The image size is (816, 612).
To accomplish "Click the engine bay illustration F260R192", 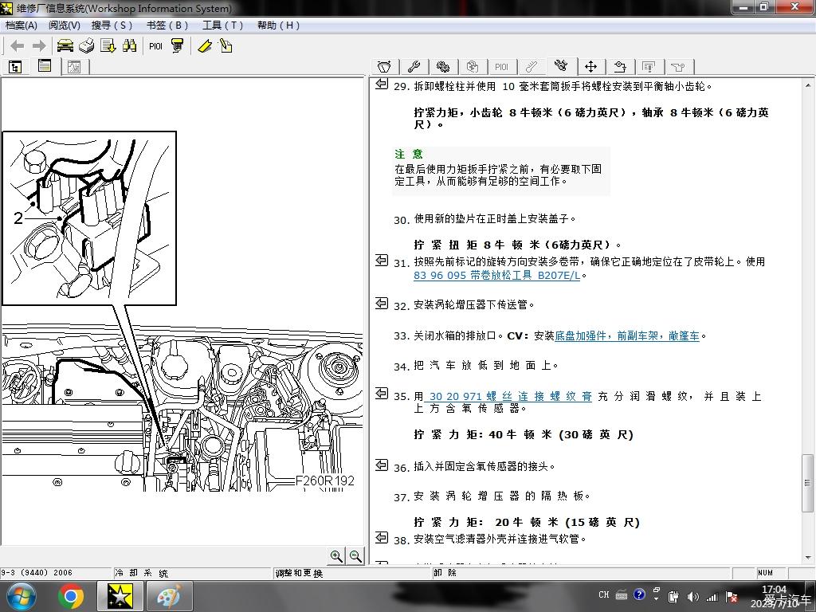I will coord(182,407).
